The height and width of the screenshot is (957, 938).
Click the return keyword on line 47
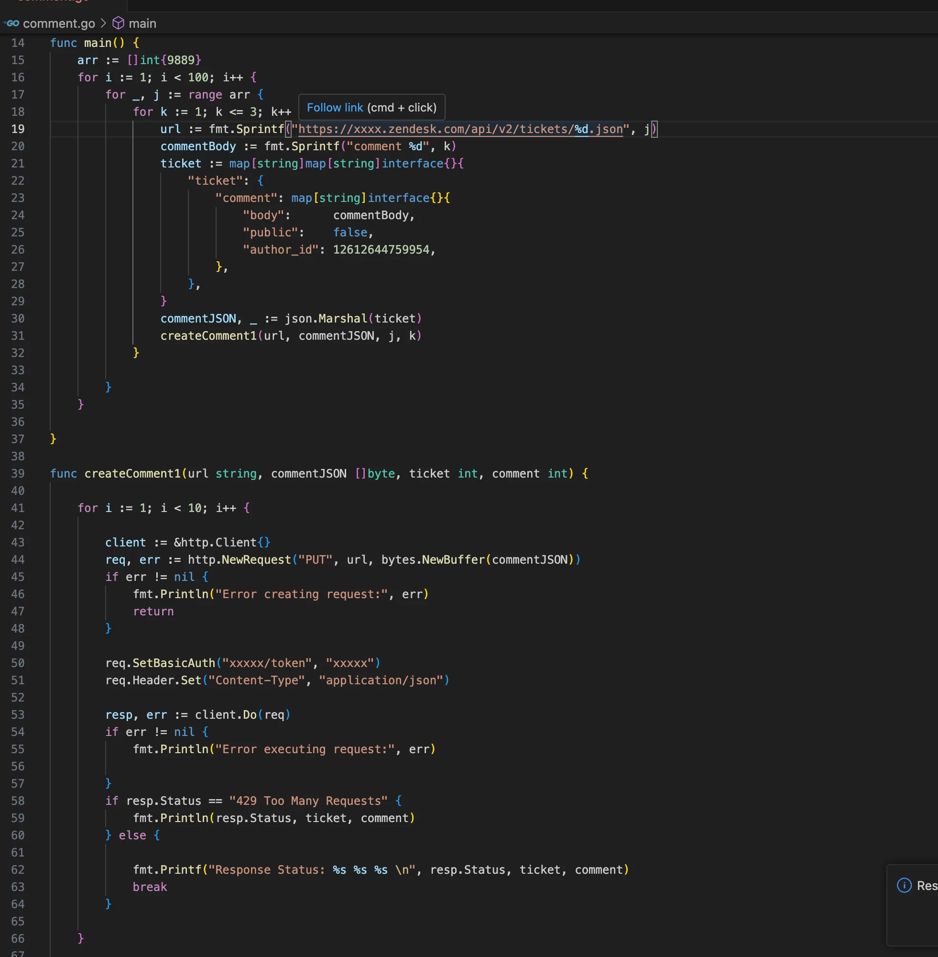click(x=153, y=612)
